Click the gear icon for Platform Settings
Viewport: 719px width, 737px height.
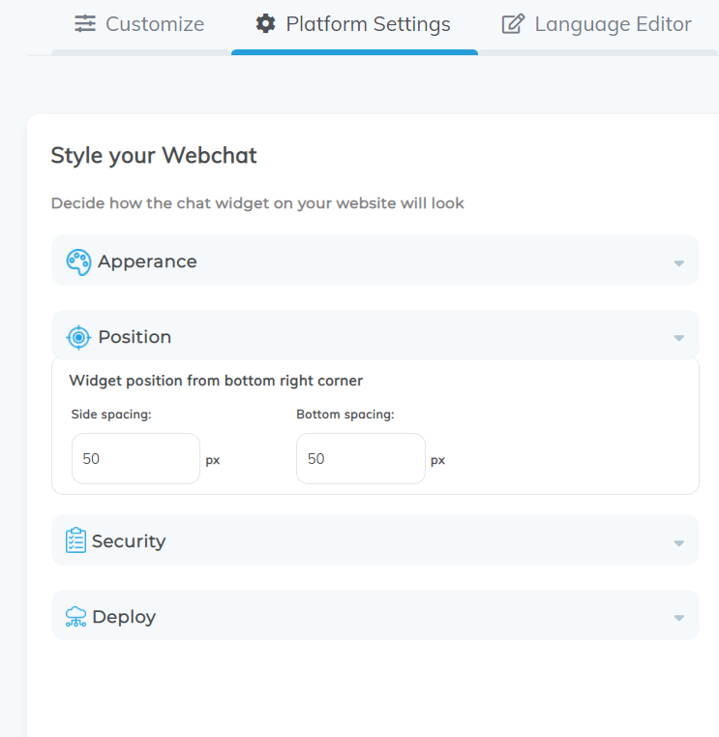coord(265,24)
